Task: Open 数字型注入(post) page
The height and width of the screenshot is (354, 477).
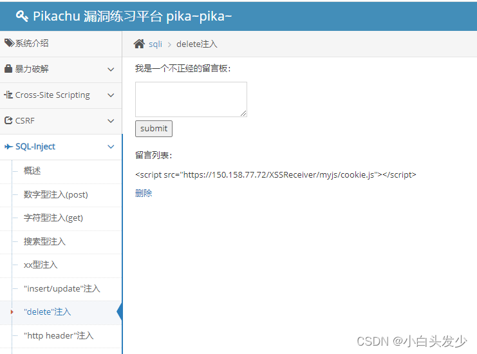Action: click(61, 195)
